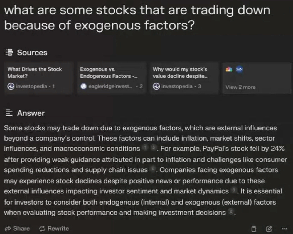Copy the answer with the clipboard icon
This screenshot has width=293, height=234.
[x=253, y=229]
